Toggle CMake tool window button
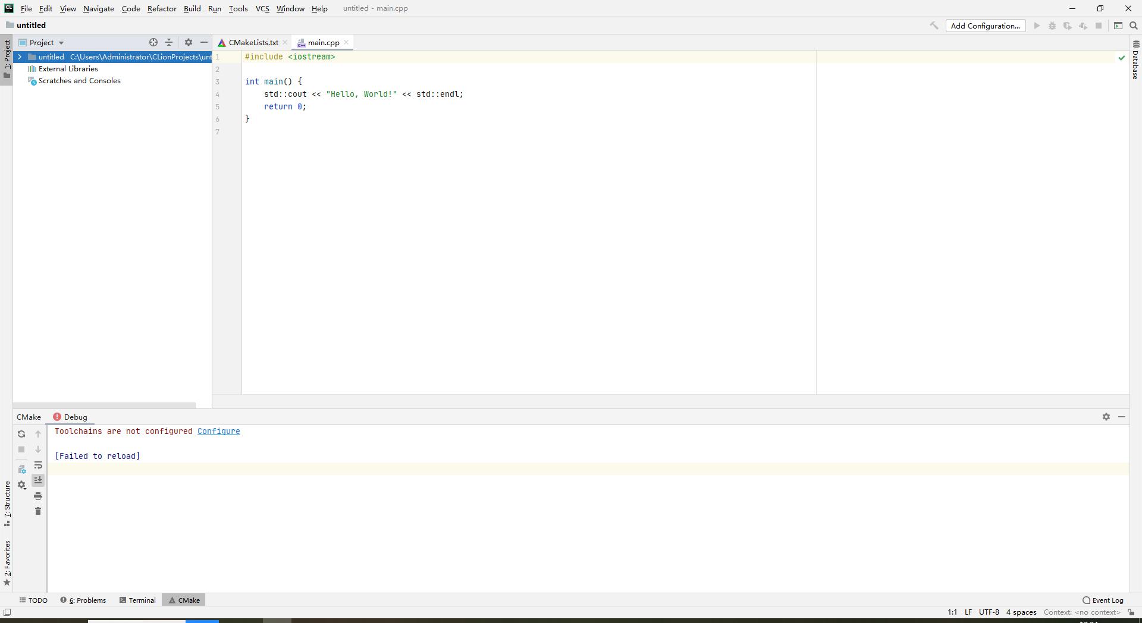1142x623 pixels. pyautogui.click(x=184, y=600)
